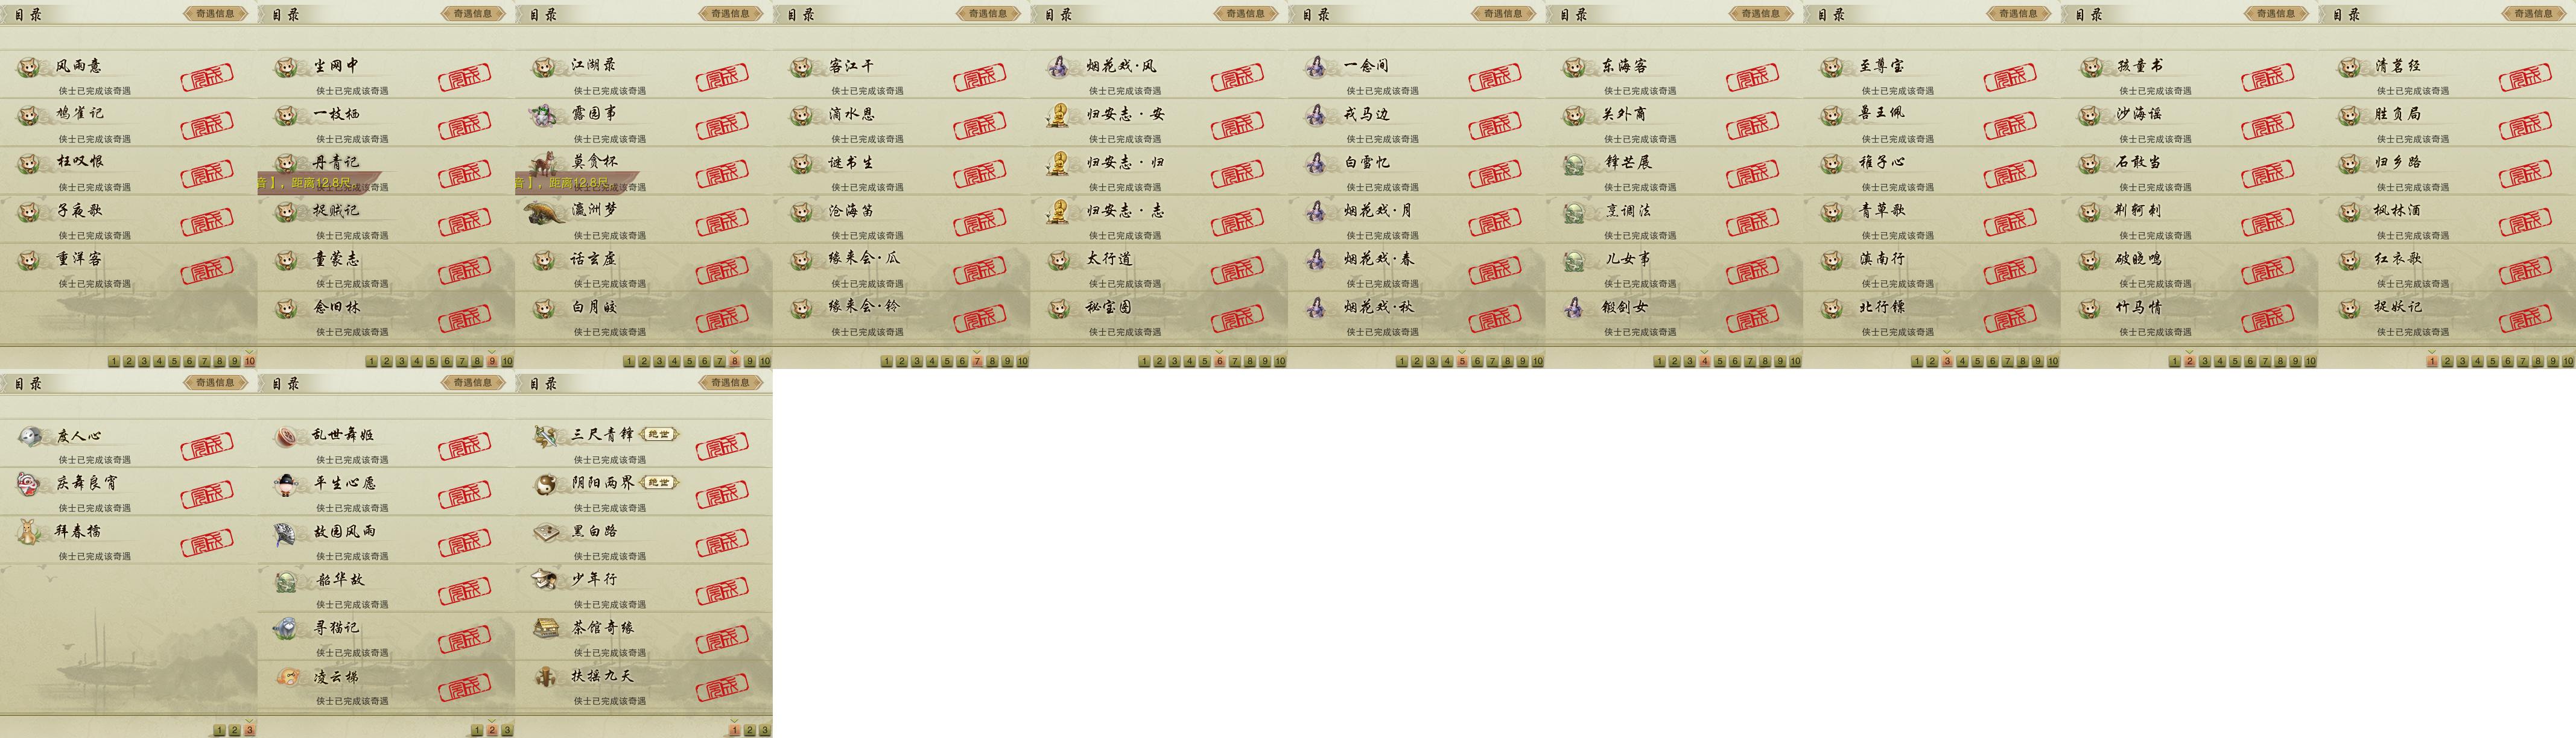This screenshot has height=738, width=2576.
Task: Go to page 1 below 度人心 list
Action: tap(220, 731)
